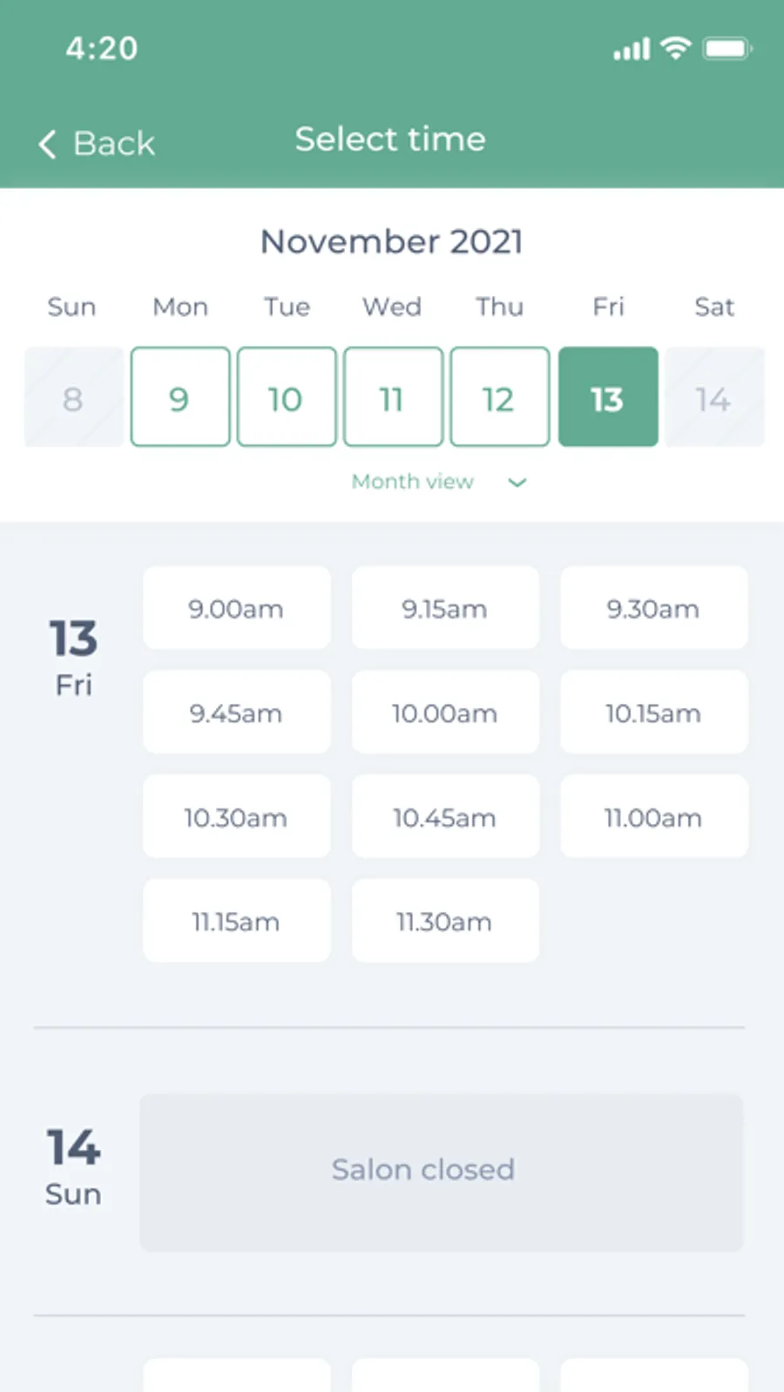
Task: Select the 10.45am time slot
Action: tap(445, 817)
